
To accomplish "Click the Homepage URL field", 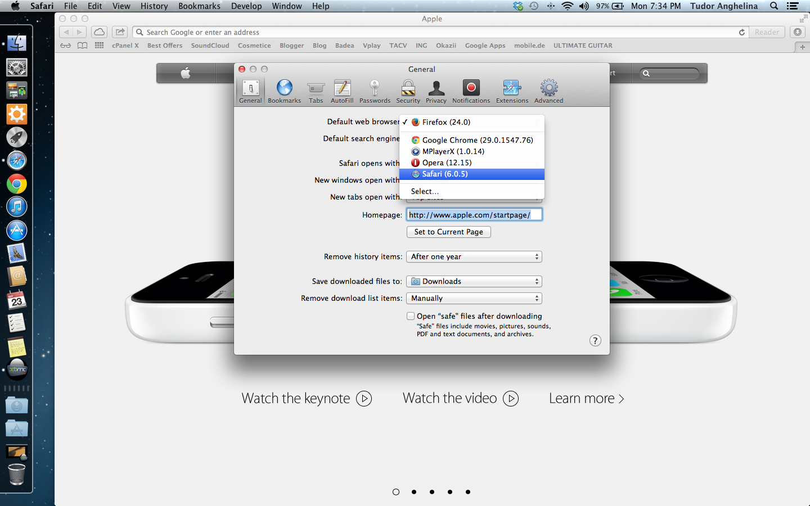I will pos(474,215).
